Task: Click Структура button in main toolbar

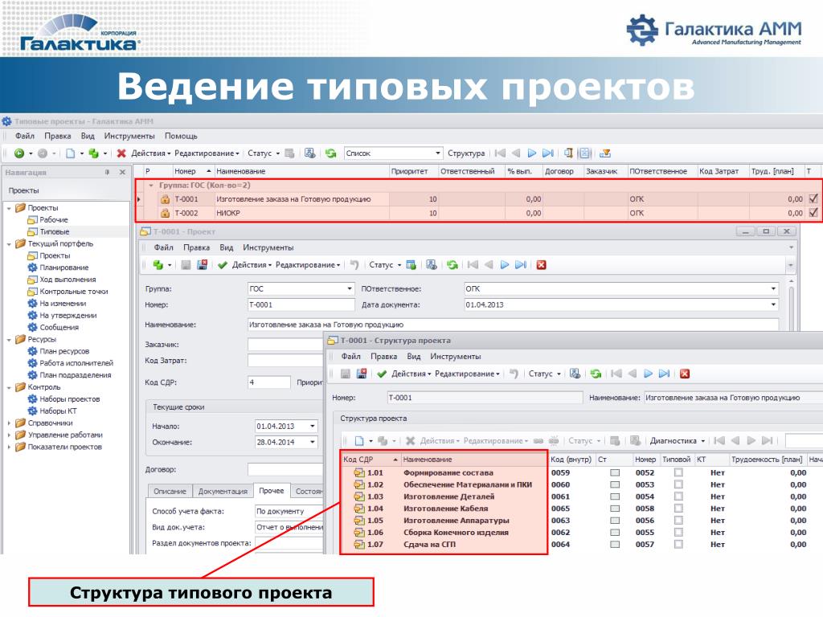Action: click(466, 153)
